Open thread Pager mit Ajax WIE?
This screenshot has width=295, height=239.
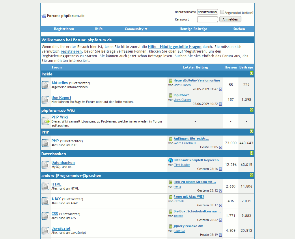(x=189, y=197)
